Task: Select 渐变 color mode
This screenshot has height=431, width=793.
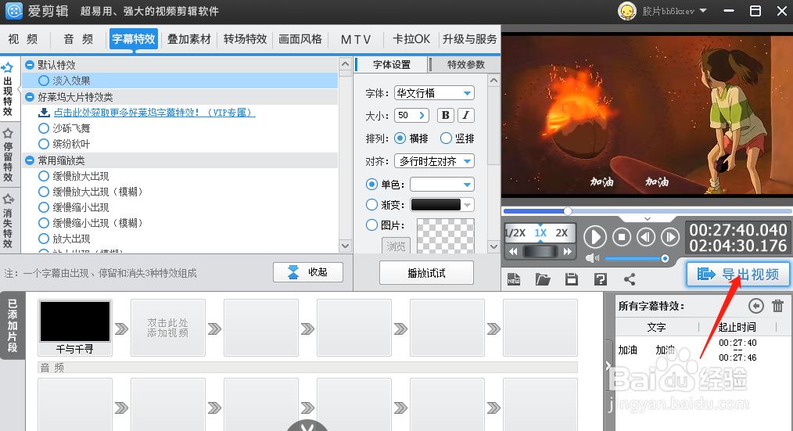Action: 371,204
